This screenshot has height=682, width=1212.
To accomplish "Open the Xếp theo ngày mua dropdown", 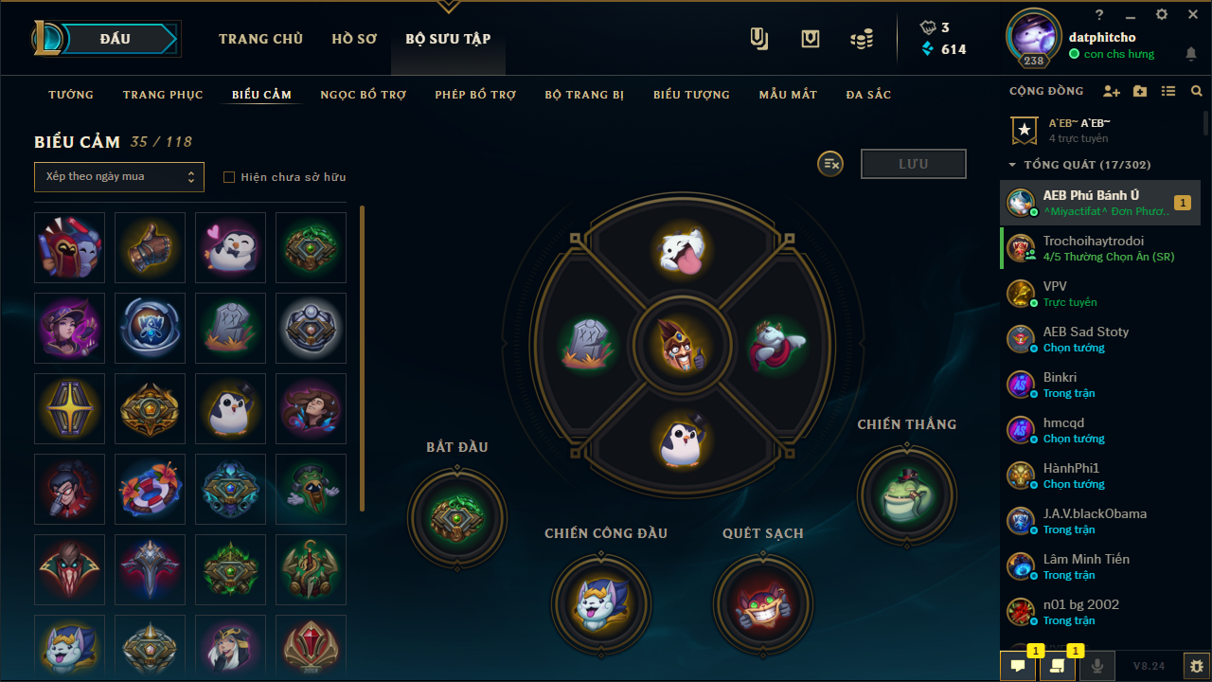I will point(119,176).
